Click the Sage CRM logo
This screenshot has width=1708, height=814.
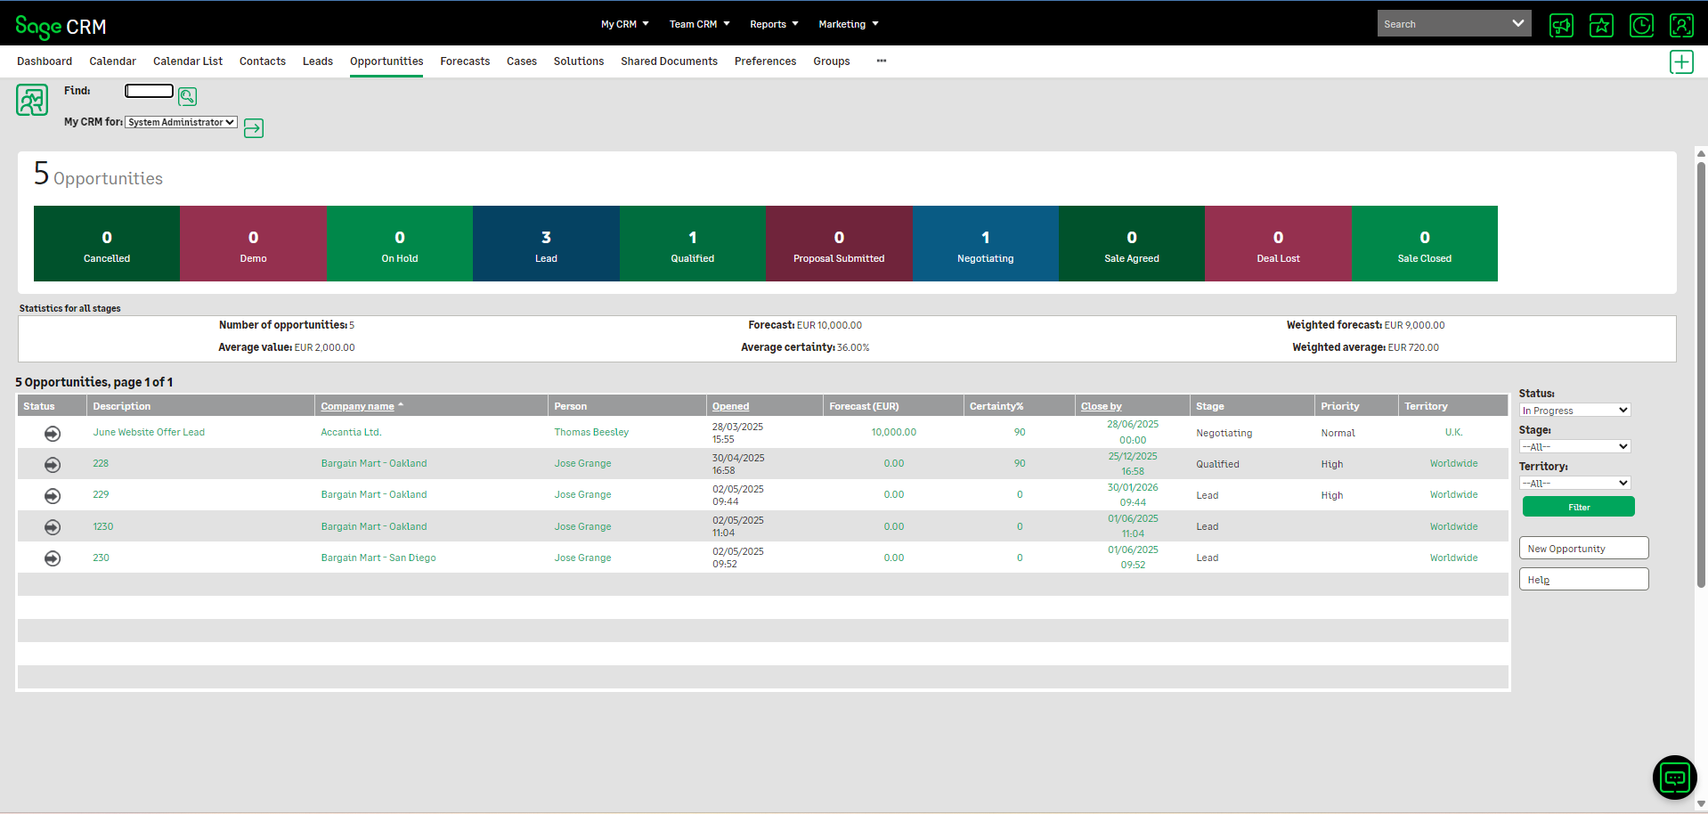pos(61,27)
